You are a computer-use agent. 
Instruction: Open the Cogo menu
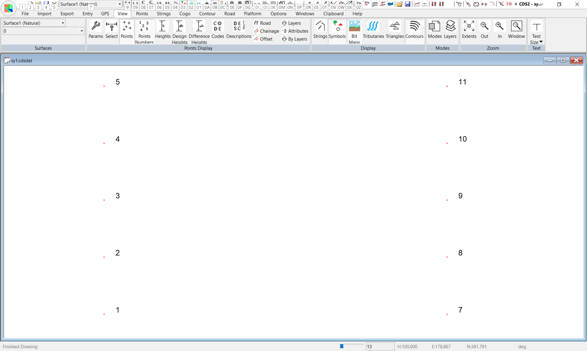[x=185, y=14]
